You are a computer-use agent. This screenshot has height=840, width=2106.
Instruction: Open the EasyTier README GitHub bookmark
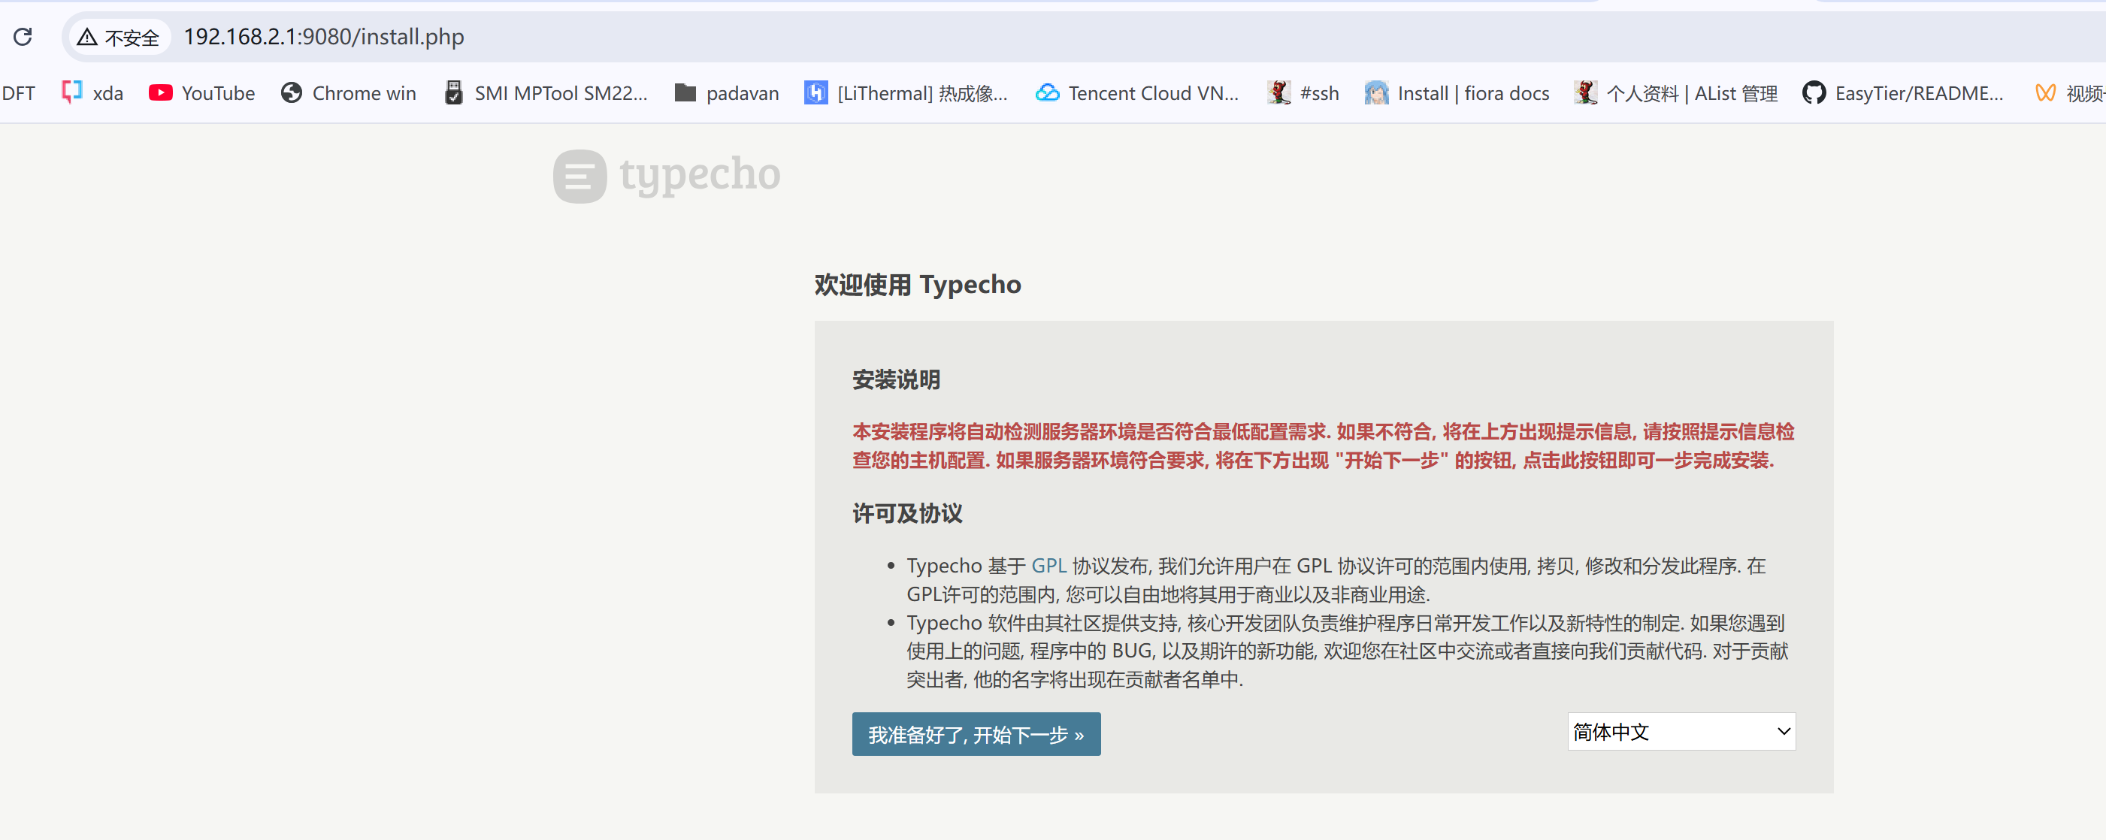click(1903, 93)
